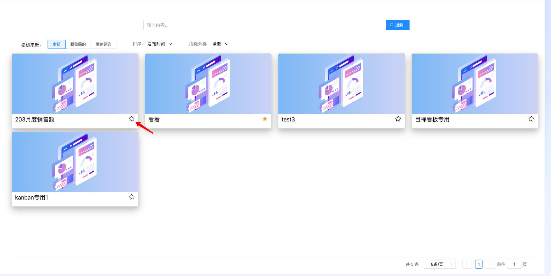
Task: Open the test3 card thumbnail
Action: [x=341, y=84]
